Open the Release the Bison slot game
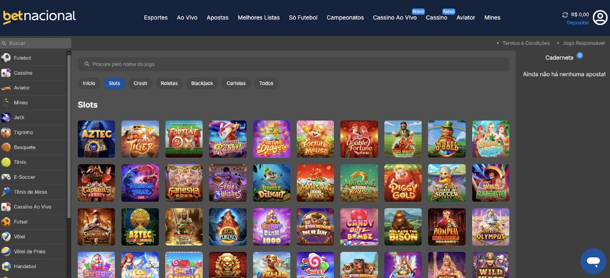The height and width of the screenshot is (278, 610). pyautogui.click(x=403, y=227)
